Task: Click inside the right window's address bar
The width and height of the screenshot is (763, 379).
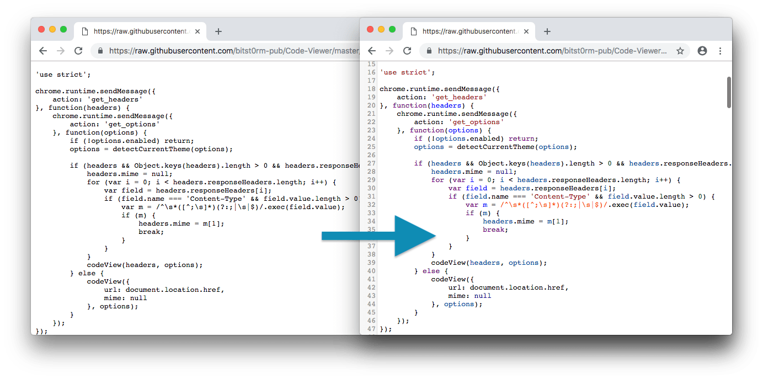Action: click(x=552, y=50)
